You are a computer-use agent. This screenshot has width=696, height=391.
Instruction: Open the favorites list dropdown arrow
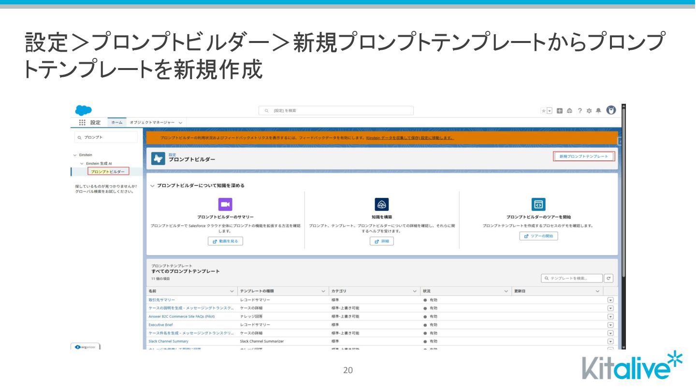coord(549,111)
